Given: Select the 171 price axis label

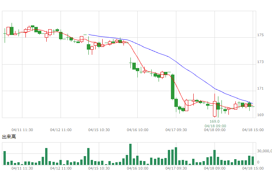Looking at the screenshot, I should point(260,88).
